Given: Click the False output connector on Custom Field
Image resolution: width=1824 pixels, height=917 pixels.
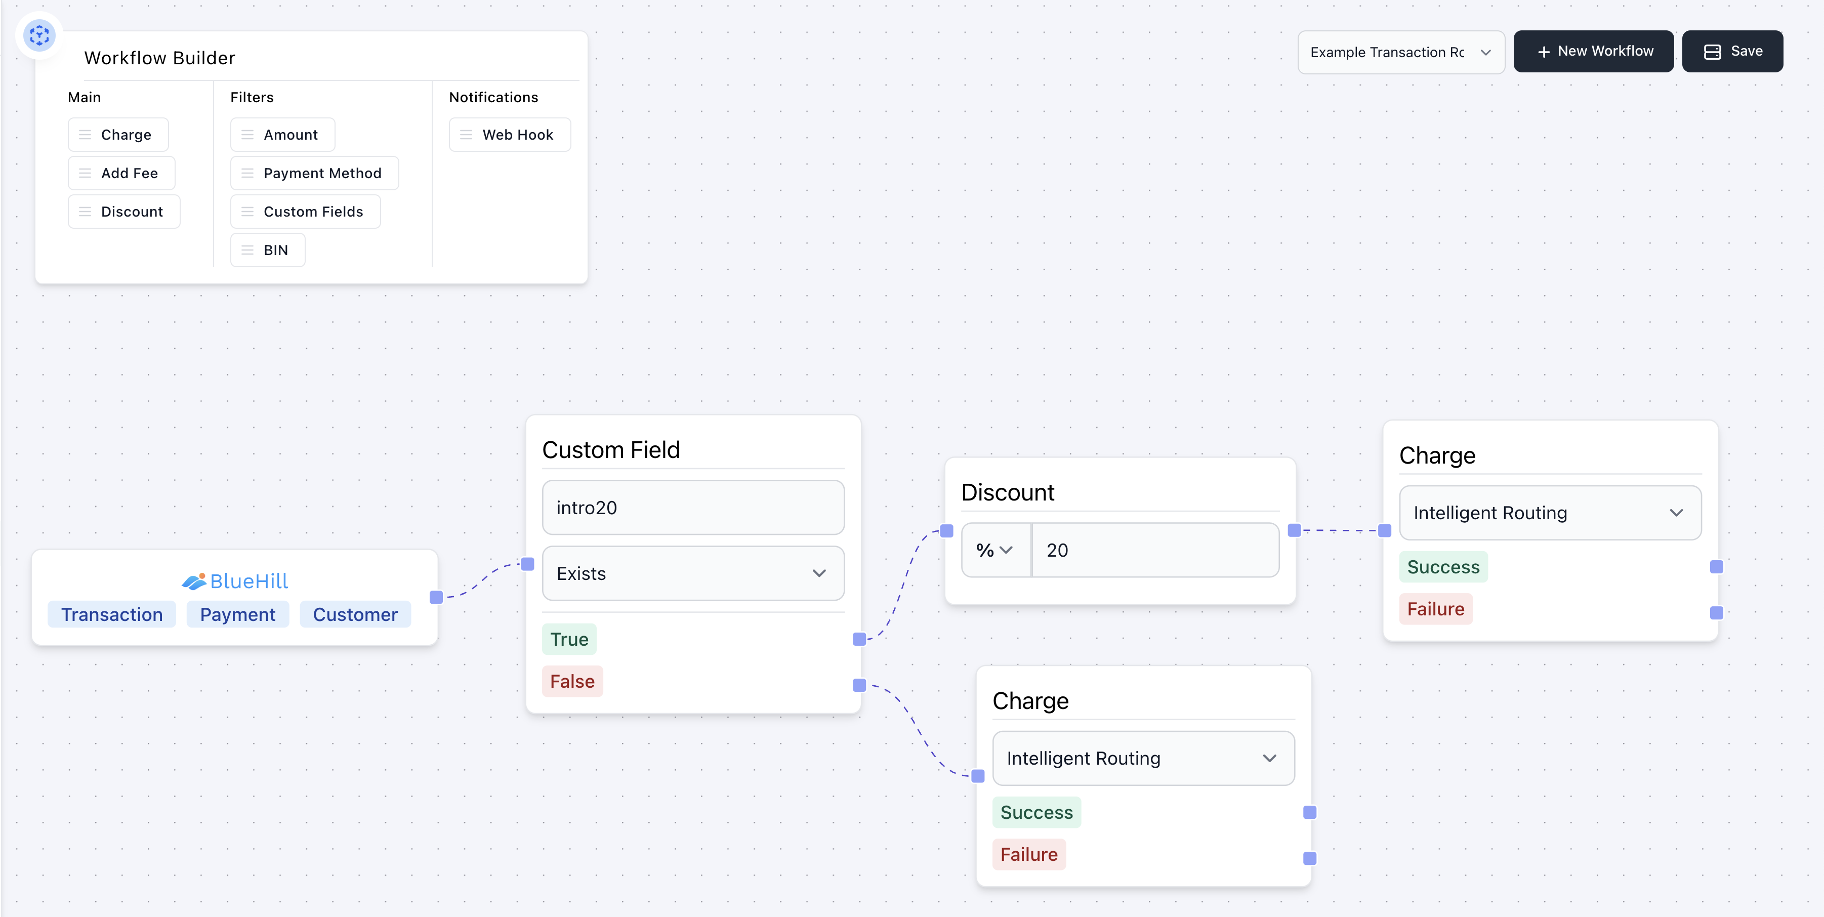Looking at the screenshot, I should (859, 685).
